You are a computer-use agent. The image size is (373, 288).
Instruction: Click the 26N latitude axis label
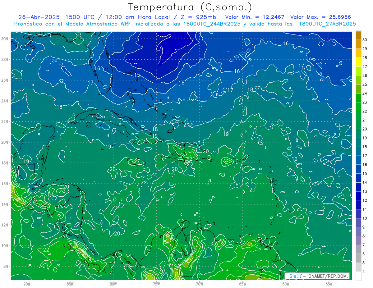point(5,80)
